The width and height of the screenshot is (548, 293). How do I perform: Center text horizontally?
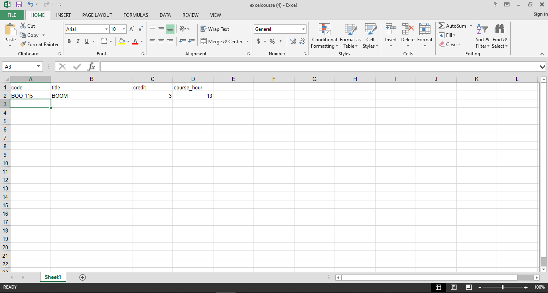pyautogui.click(x=161, y=41)
